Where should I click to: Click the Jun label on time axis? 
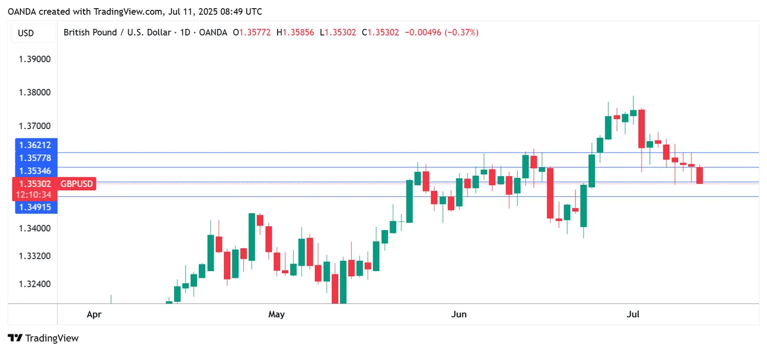[x=459, y=314]
